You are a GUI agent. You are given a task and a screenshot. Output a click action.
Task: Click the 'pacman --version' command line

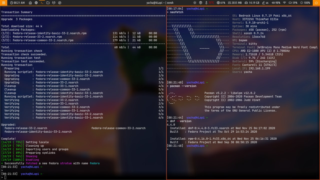click(183, 86)
